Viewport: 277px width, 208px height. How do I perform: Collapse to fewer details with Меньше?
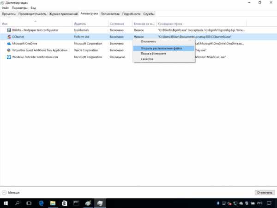[x=11, y=193]
